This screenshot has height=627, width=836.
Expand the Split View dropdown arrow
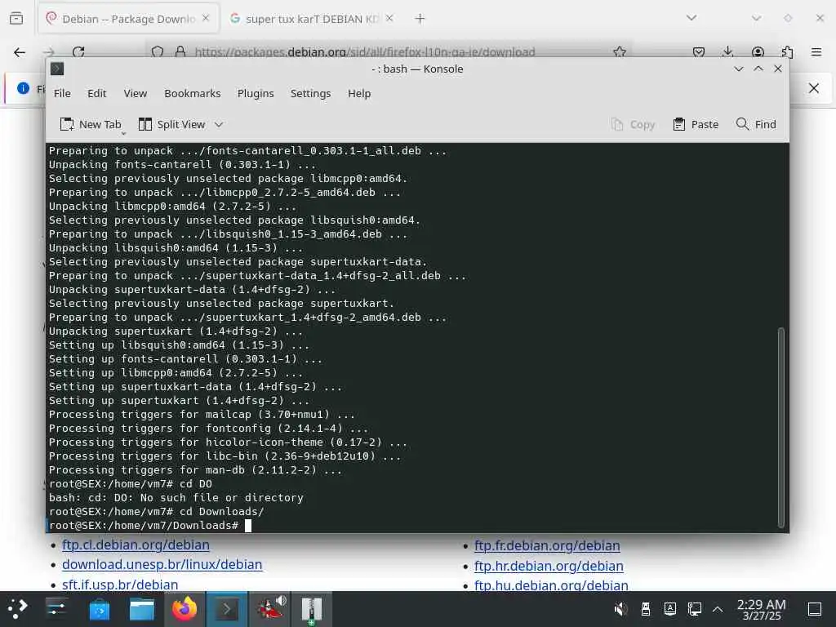tap(219, 124)
